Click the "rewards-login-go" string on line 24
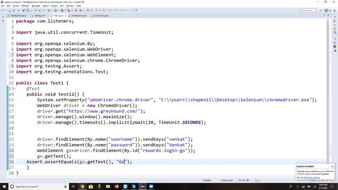338x190 pixels. 164,150
